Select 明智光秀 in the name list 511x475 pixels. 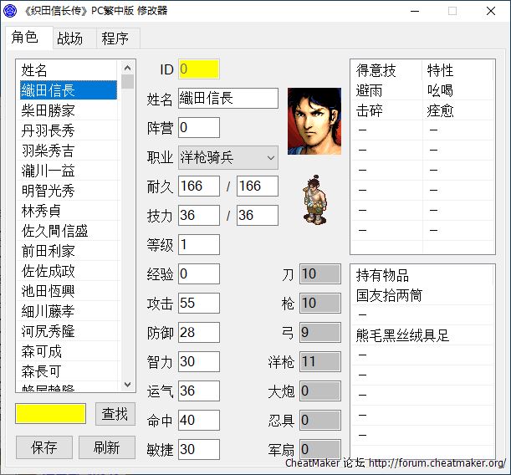point(48,191)
